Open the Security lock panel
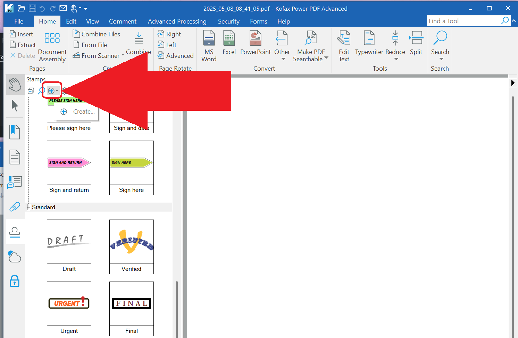Screen dimensions: 518x338 [15, 281]
